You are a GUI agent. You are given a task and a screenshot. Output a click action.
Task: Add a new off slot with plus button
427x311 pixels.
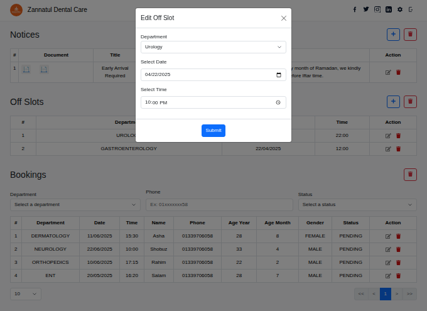coord(393,102)
